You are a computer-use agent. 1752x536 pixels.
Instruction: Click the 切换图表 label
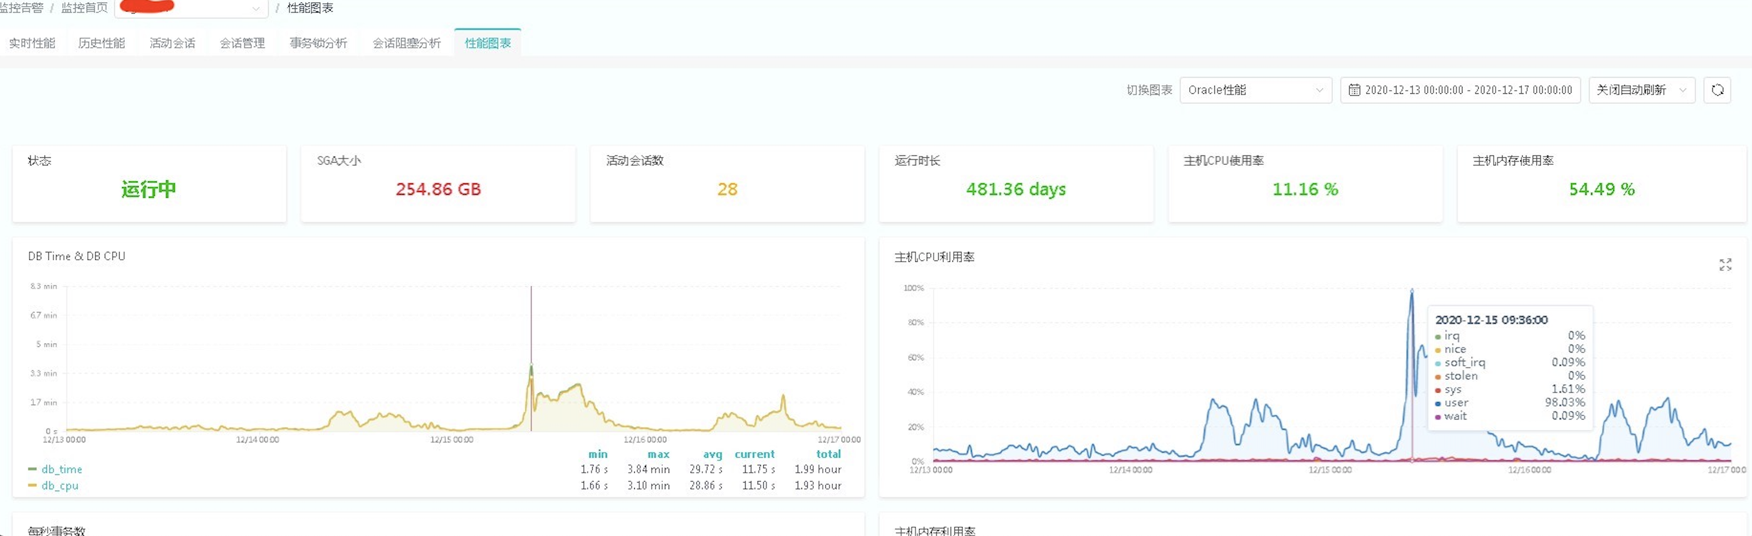1149,90
